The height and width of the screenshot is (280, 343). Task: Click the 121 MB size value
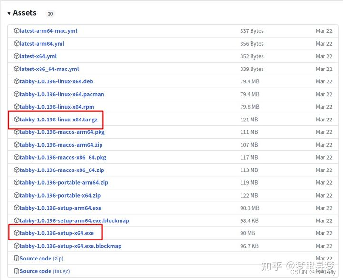(x=249, y=120)
